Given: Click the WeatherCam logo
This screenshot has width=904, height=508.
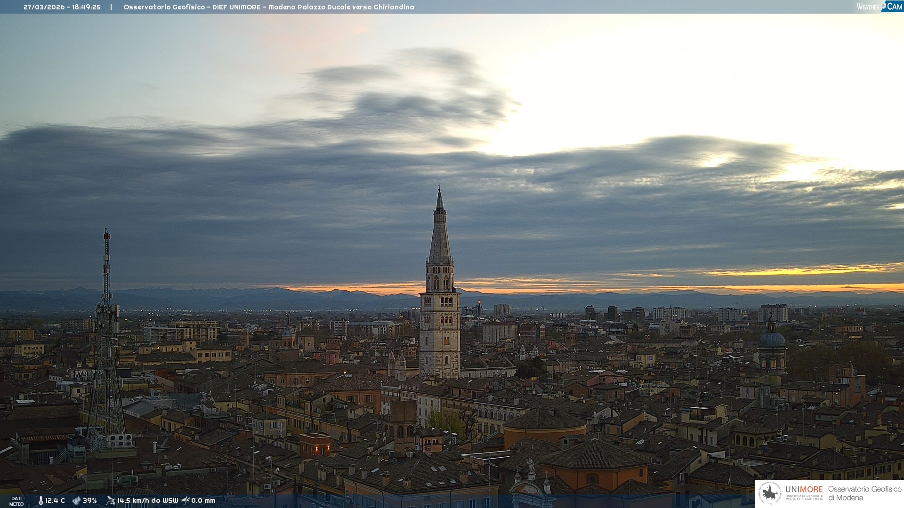Looking at the screenshot, I should [879, 7].
